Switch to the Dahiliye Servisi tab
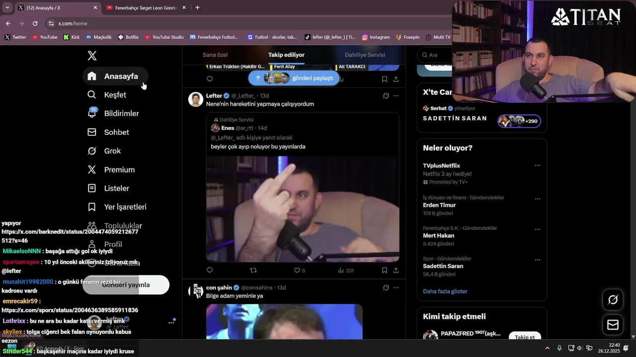The width and height of the screenshot is (636, 357). point(365,55)
